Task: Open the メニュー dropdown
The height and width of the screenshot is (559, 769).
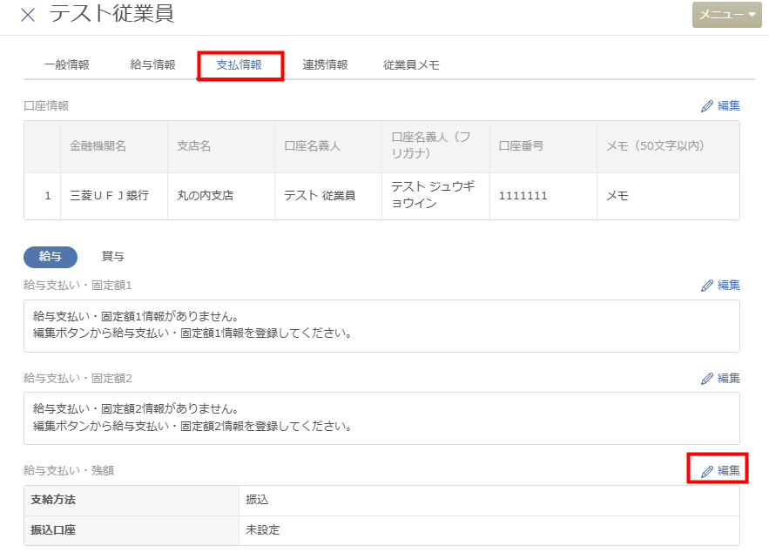Action: [726, 15]
